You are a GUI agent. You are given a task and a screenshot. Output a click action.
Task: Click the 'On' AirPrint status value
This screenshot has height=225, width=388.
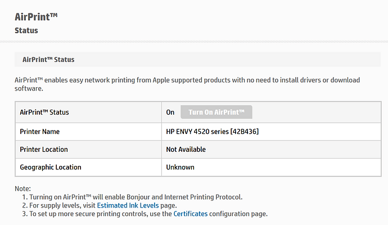[x=170, y=112]
